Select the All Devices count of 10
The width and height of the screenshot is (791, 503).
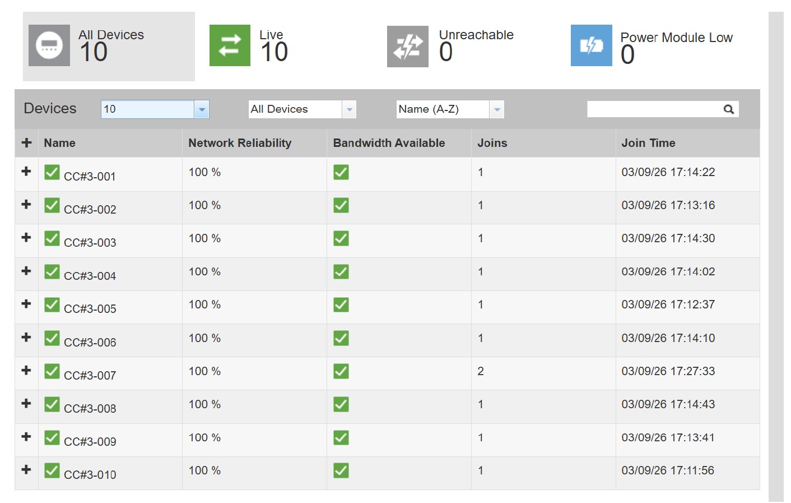pyautogui.click(x=94, y=53)
